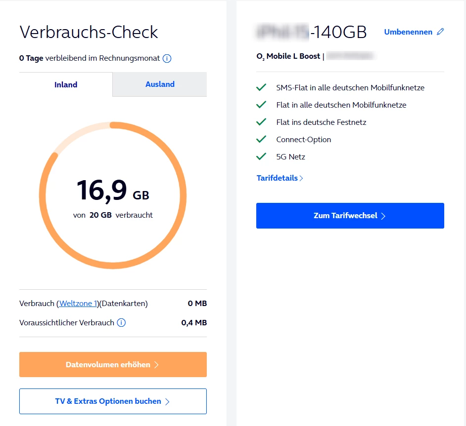466x426 pixels.
Task: Expand Tarifdetails chevron link
Action: (x=301, y=178)
